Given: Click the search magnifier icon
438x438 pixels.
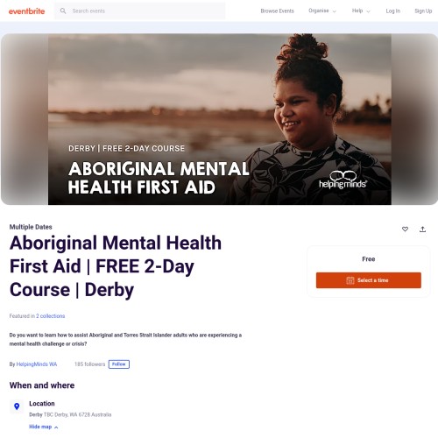Looking at the screenshot, I should coord(63,11).
